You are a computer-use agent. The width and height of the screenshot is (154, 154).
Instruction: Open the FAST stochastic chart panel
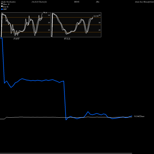click(x=26, y=25)
